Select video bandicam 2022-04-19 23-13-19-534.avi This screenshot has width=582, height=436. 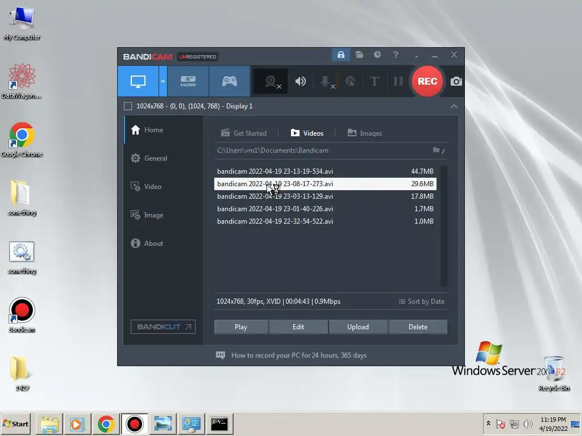pos(325,171)
